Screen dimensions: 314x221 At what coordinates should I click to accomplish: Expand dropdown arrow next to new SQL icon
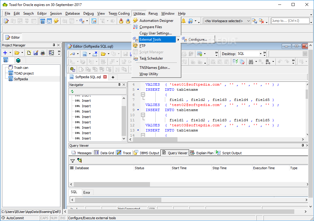pos(90,54)
